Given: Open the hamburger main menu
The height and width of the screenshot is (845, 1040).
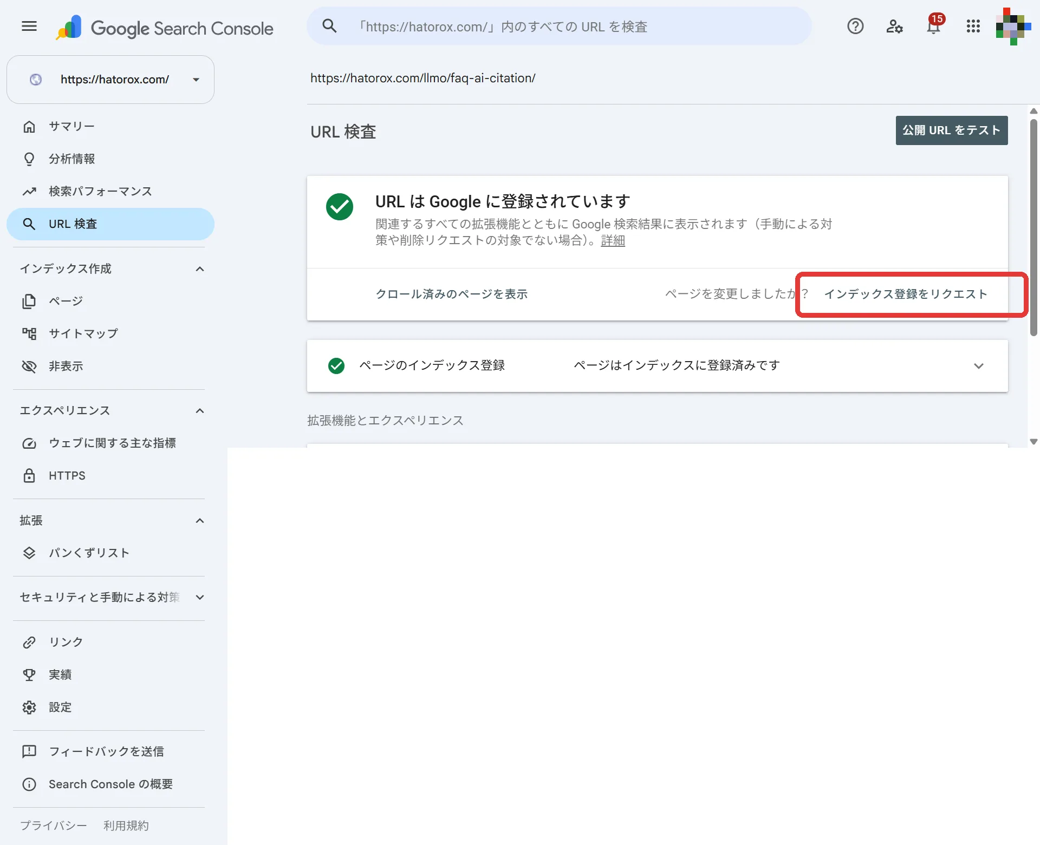Looking at the screenshot, I should pos(29,26).
